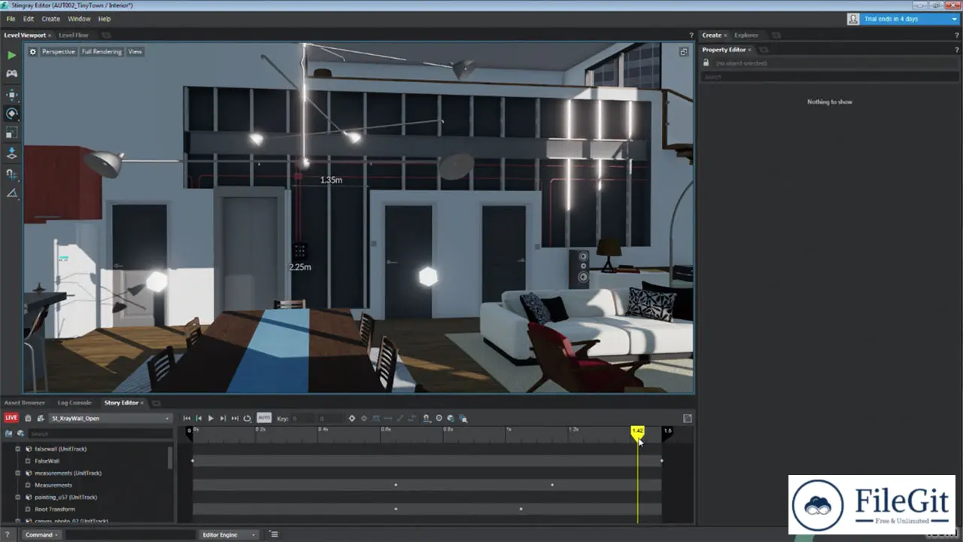The height and width of the screenshot is (542, 963).
Task: Click the add-track icon left of search field
Action: (x=9, y=434)
